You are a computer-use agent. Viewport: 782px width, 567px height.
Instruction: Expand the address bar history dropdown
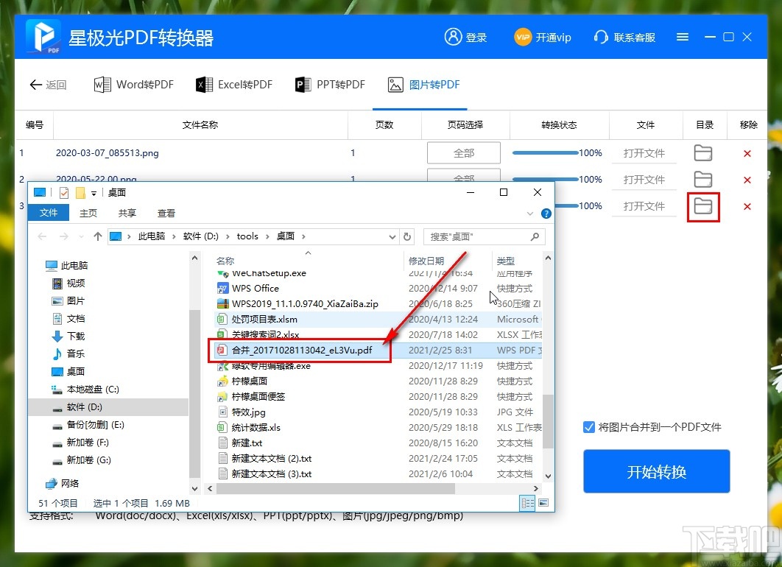pyautogui.click(x=392, y=236)
